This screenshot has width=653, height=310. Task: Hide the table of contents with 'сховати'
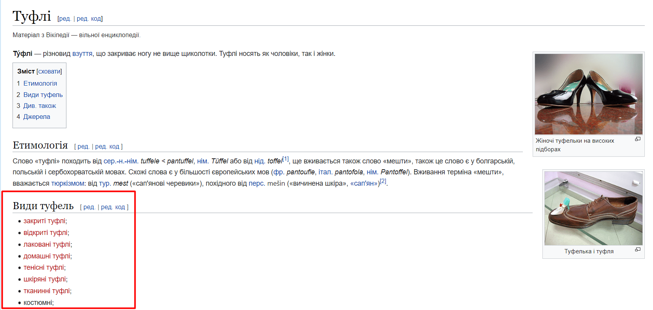click(x=49, y=71)
